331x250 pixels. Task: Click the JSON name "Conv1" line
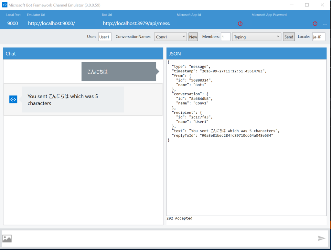click(x=192, y=103)
